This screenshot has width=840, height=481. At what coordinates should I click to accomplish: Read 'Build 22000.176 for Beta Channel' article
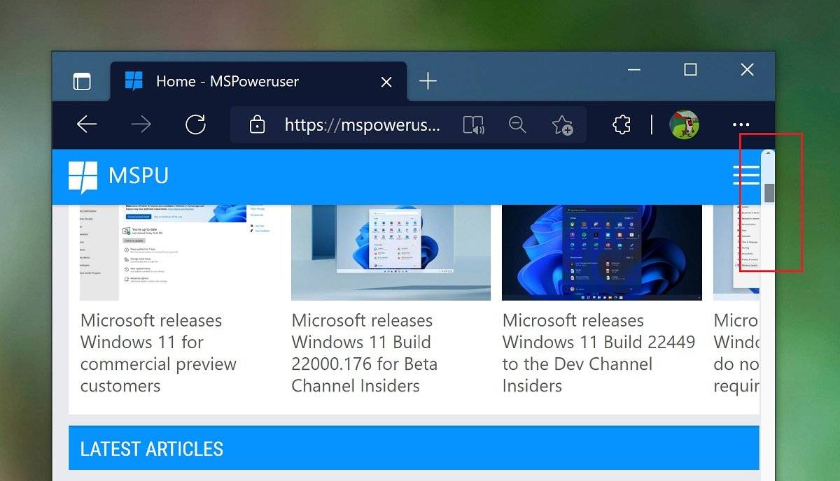365,353
